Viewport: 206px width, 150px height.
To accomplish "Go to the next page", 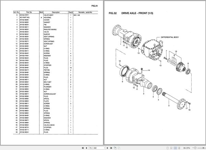I will (x=107, y=148).
